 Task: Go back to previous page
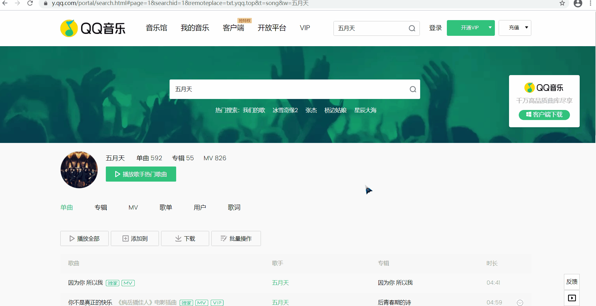pos(5,3)
